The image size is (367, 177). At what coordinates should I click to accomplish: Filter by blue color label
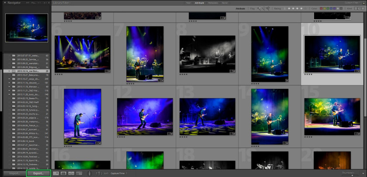click(331, 8)
